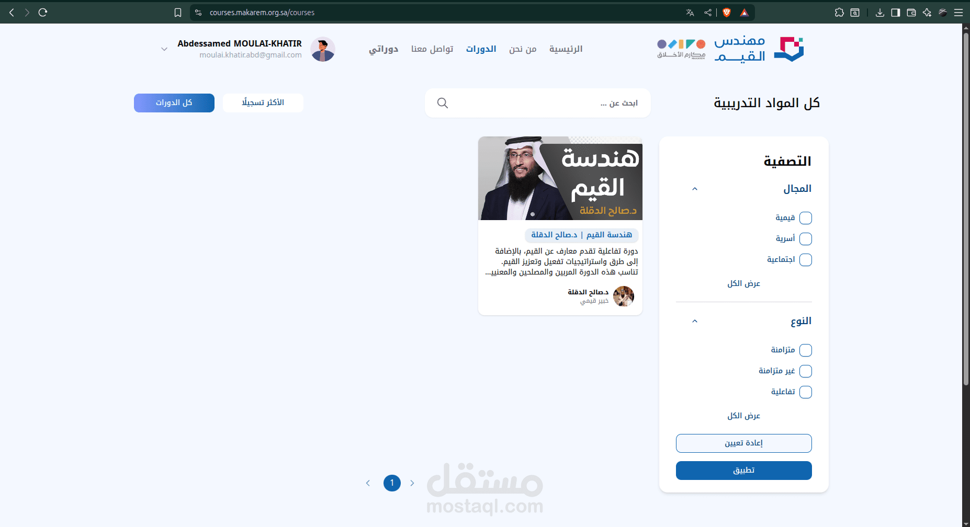
Task: Check the أسرية filter checkbox
Action: 806,239
